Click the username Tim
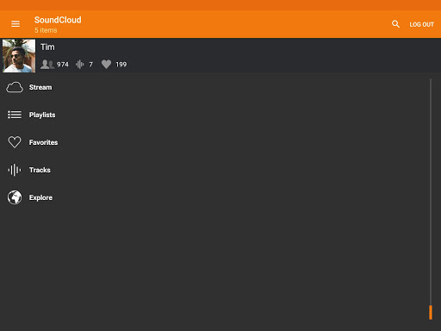The width and height of the screenshot is (441, 331). click(47, 47)
